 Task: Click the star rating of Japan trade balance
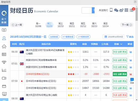pyautogui.click(x=73, y=74)
